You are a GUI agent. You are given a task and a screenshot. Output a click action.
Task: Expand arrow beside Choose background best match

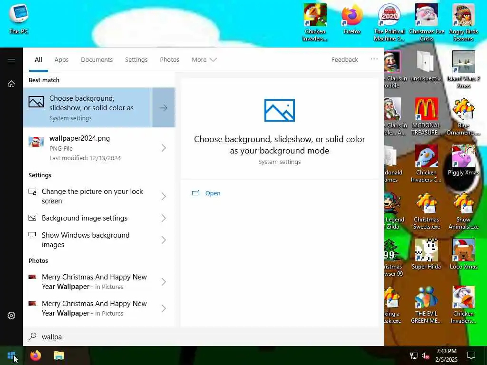(164, 108)
